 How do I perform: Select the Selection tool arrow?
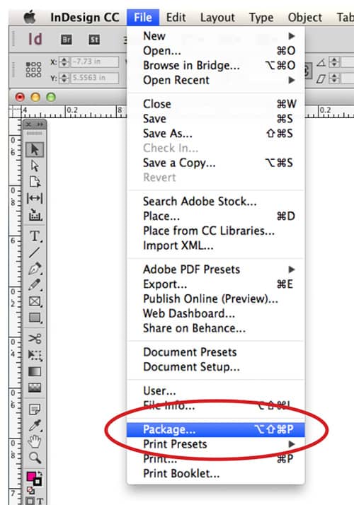[x=35, y=149]
